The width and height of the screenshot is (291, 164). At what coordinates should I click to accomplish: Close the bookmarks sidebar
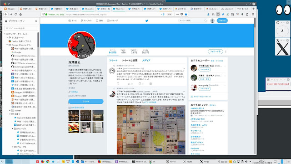(36, 21)
